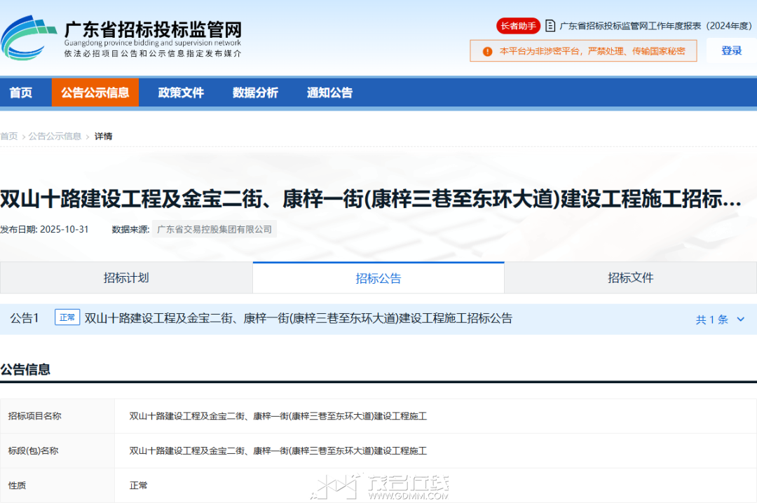
Task: Switch to the 招标计划 tab
Action: [x=126, y=277]
